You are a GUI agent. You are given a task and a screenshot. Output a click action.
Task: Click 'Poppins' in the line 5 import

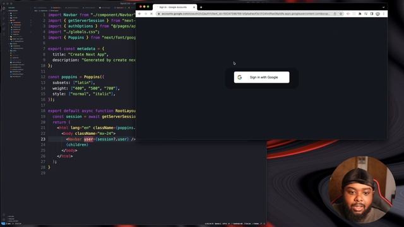pyautogui.click(x=76, y=38)
